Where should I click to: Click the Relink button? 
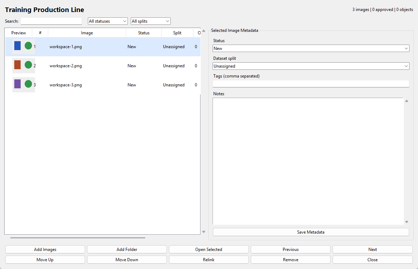pos(209,260)
